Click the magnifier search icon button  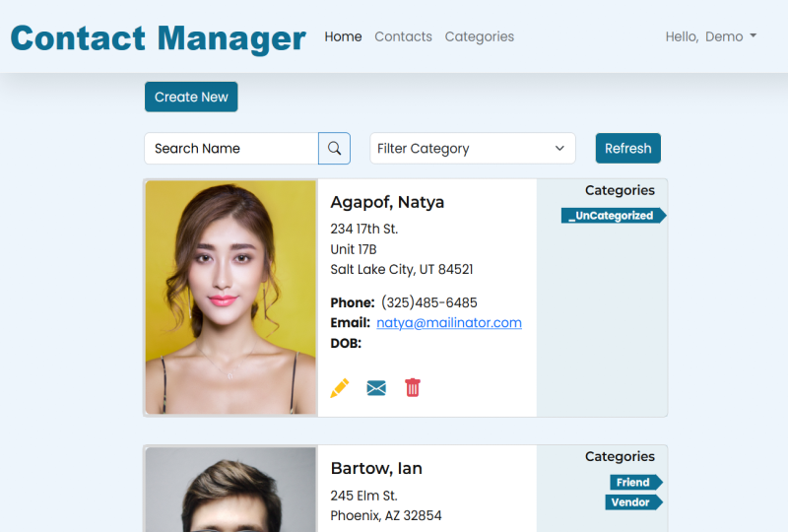334,149
